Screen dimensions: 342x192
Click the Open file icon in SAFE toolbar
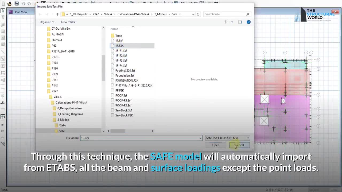tap(10, 4)
